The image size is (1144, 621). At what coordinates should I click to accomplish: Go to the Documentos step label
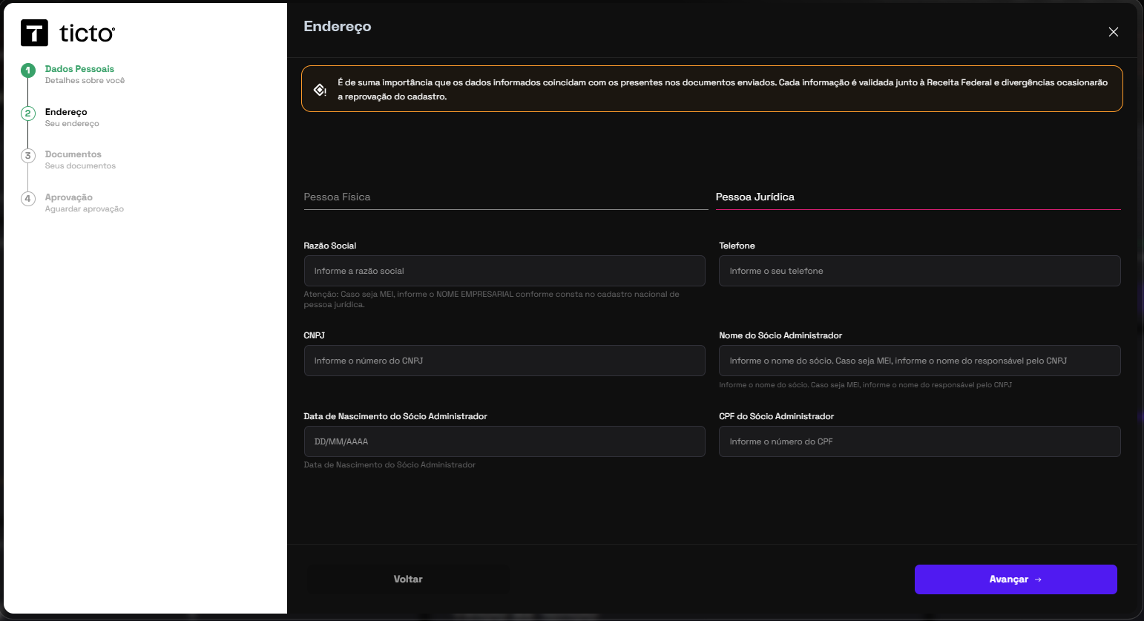[73, 154]
